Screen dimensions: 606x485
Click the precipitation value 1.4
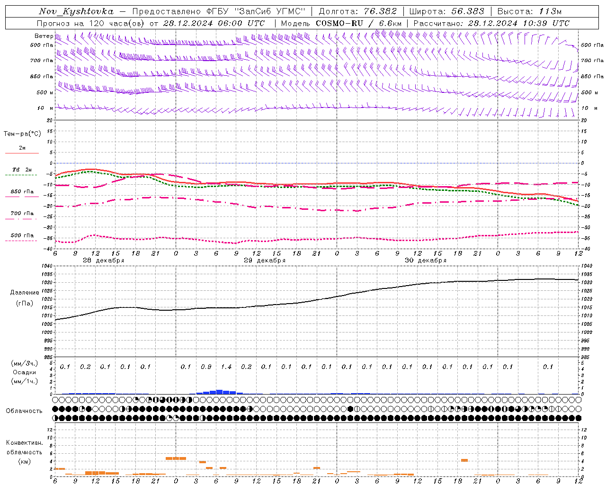226,367
